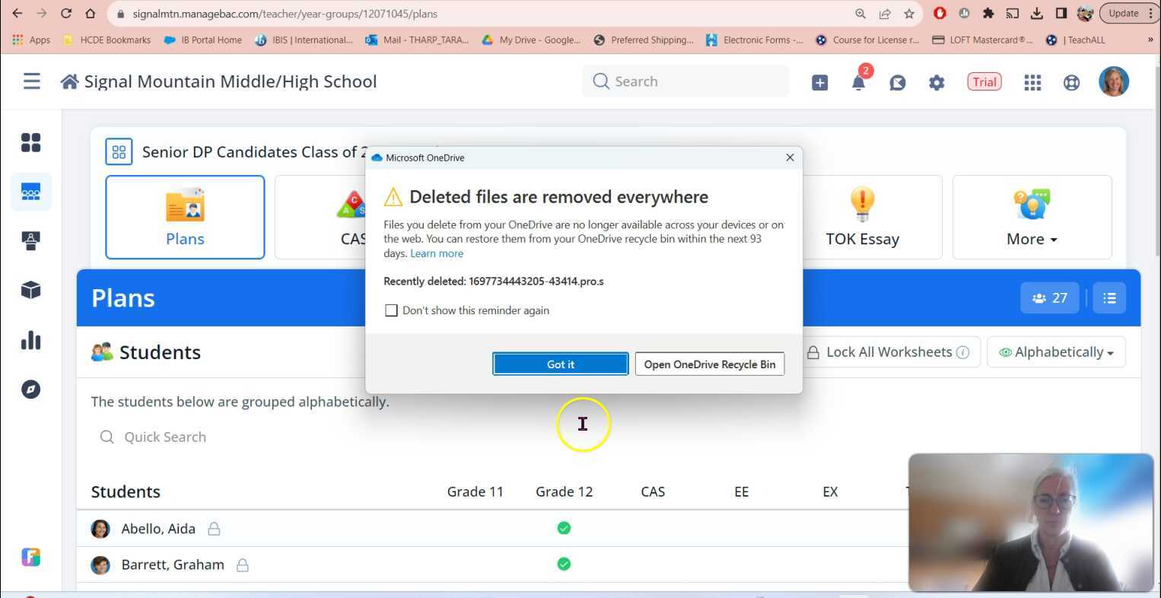Click the lock icon beside Abello, Aida
The width and height of the screenshot is (1161, 598).
214,529
